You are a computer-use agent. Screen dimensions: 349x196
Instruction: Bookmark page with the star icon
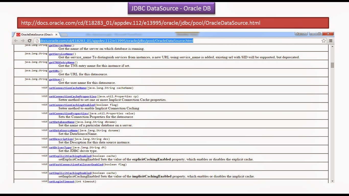tap(324, 41)
